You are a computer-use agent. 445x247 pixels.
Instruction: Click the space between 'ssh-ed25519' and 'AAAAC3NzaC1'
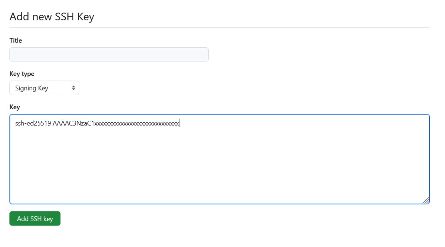pyautogui.click(x=52, y=123)
